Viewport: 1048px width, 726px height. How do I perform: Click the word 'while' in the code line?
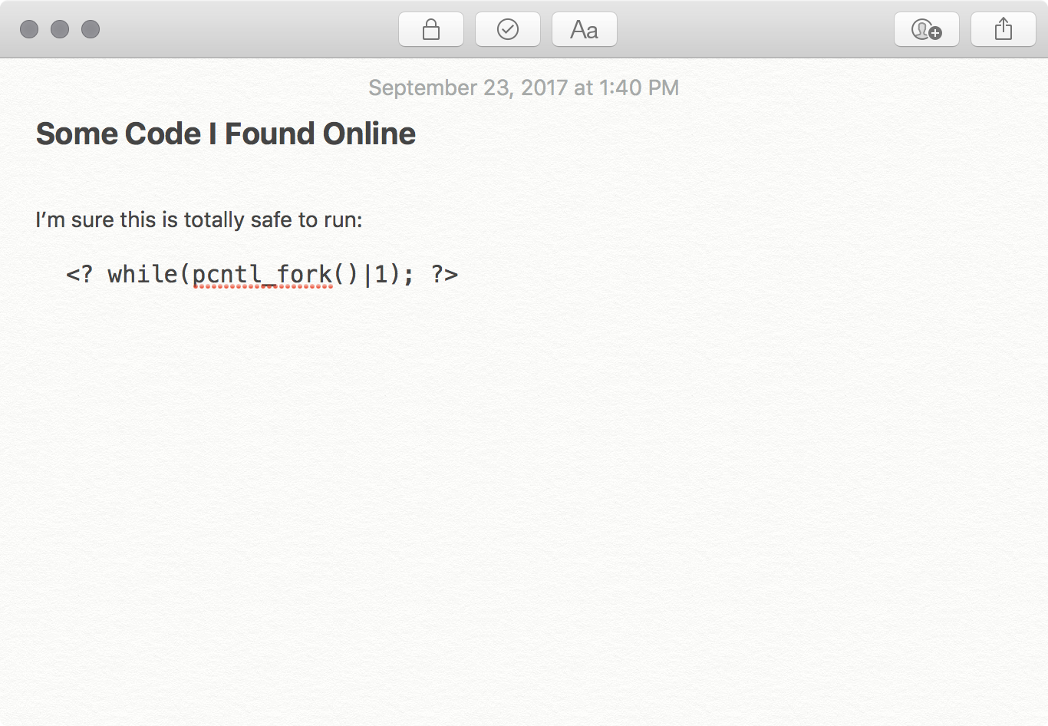click(143, 274)
